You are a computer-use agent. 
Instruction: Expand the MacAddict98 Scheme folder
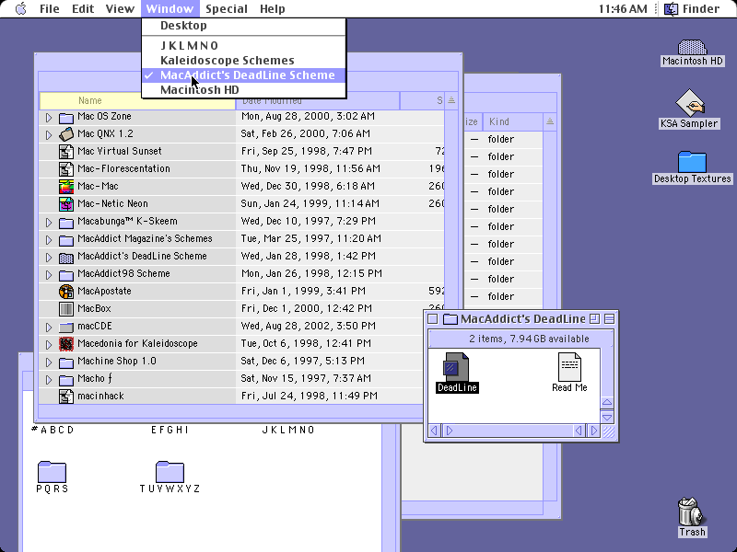49,274
